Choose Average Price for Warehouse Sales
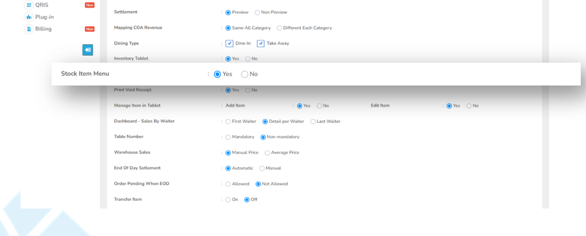The image size is (586, 236). [267, 153]
